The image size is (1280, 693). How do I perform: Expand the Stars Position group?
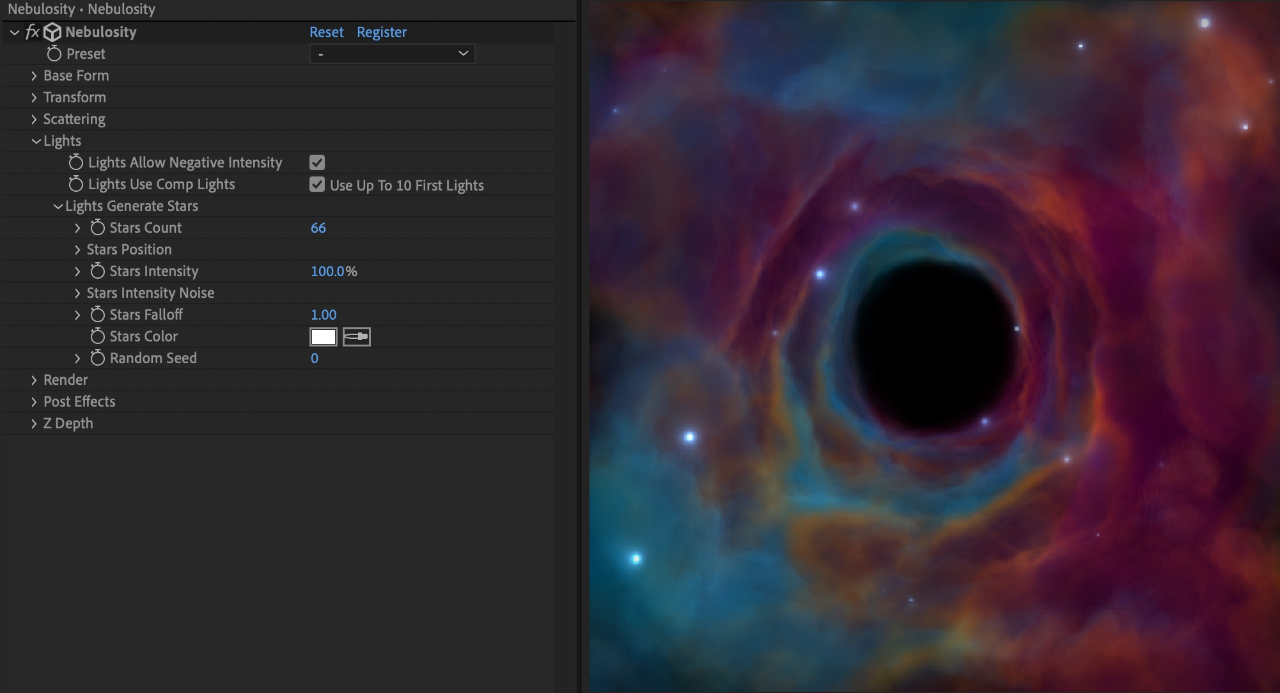[77, 249]
